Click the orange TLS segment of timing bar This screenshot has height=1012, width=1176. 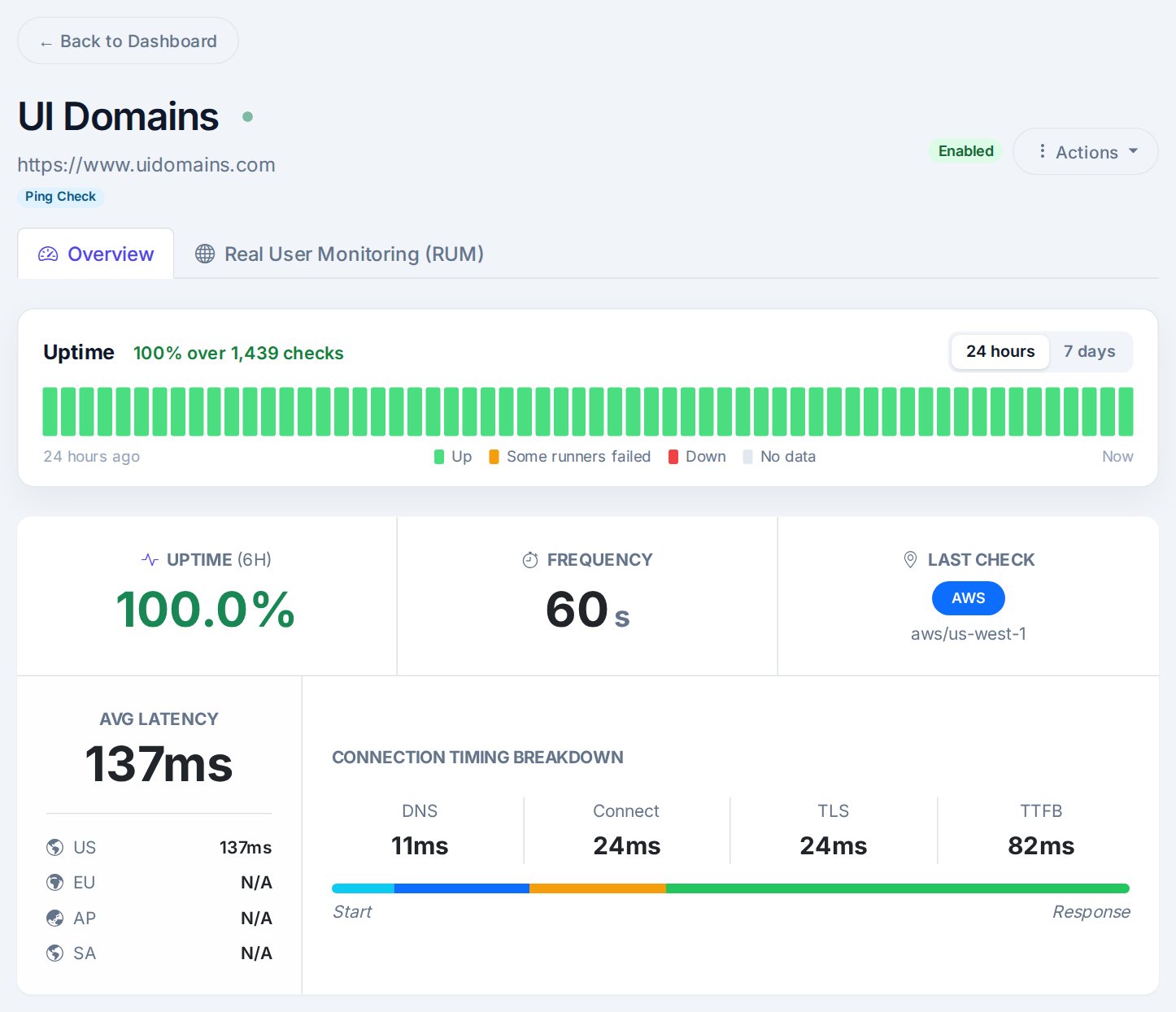[598, 888]
